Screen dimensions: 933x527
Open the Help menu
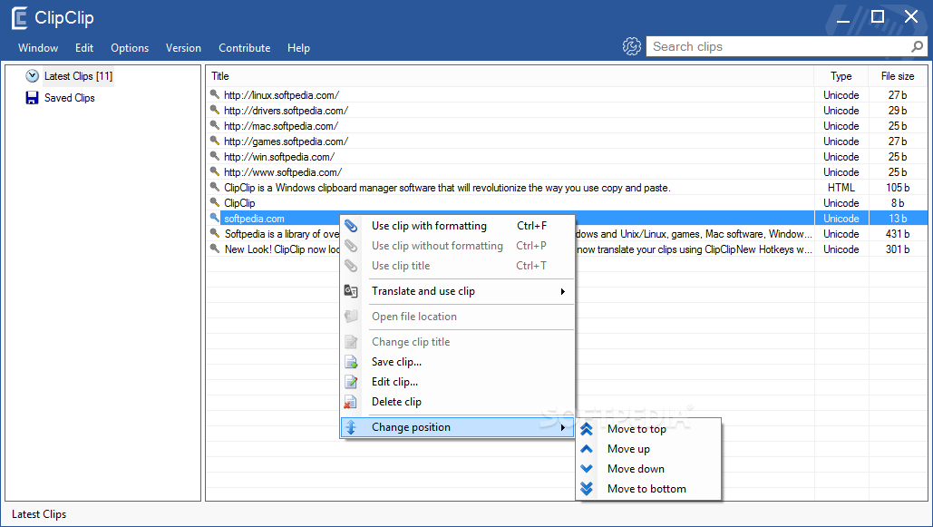(x=298, y=48)
